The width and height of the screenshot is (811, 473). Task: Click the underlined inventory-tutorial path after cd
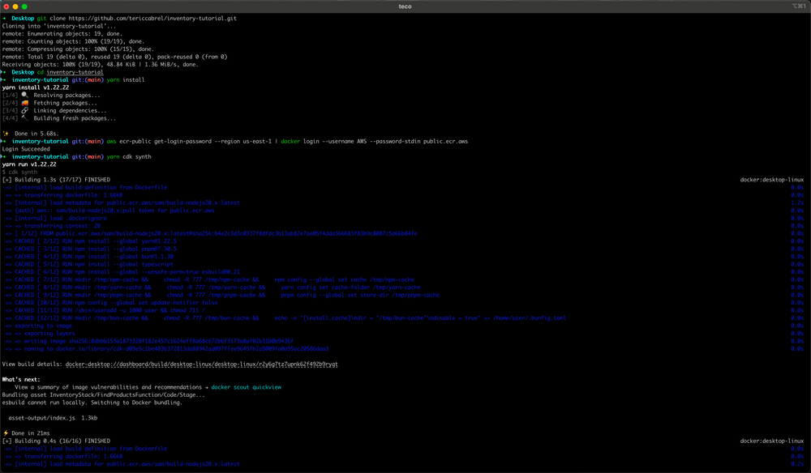pos(75,72)
